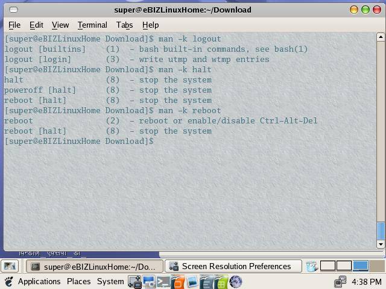Launch the web browser globe icon
This screenshot has height=289, width=386.
pos(236,282)
